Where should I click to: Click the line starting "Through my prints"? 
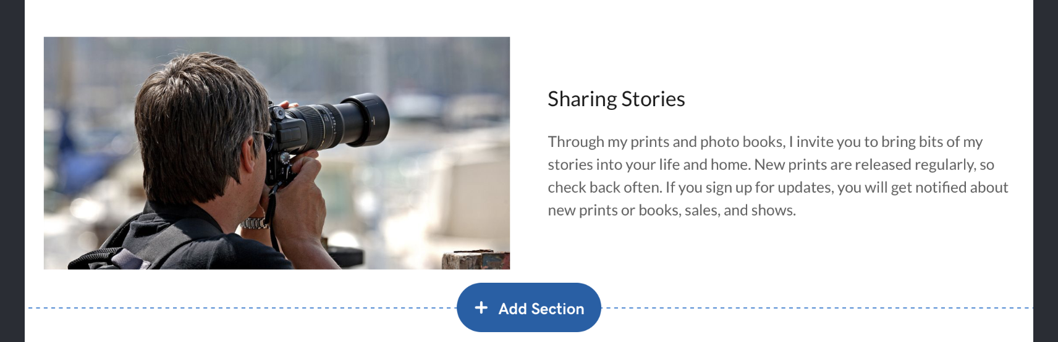pyautogui.click(x=764, y=142)
